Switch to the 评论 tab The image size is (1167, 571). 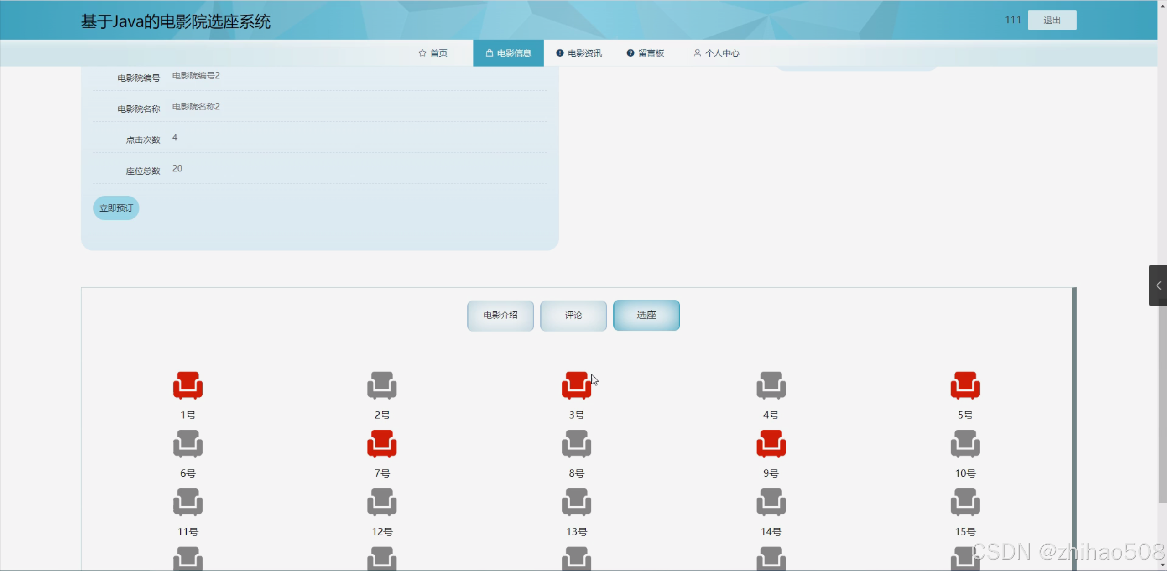point(573,315)
